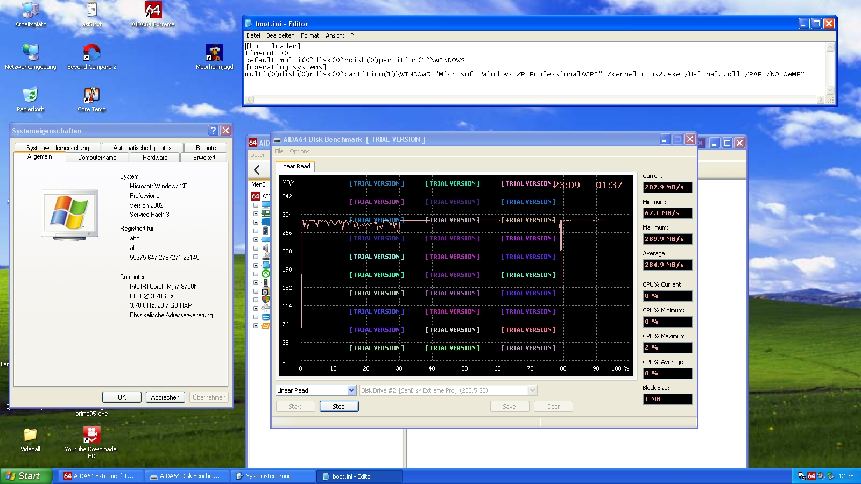This screenshot has width=861, height=484.
Task: Click the AIDA64 root icon in menu tree
Action: click(x=256, y=196)
